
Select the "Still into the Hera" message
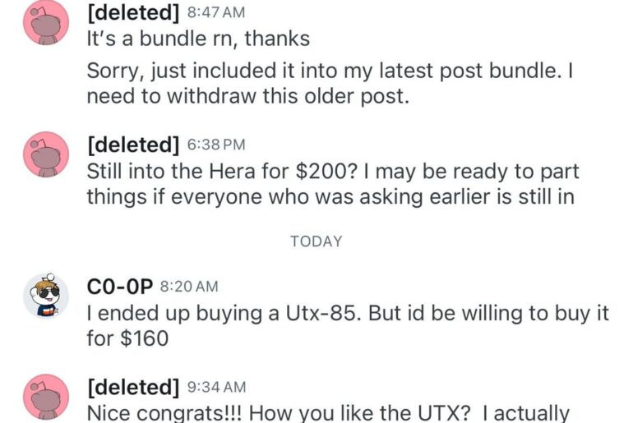click(x=333, y=172)
